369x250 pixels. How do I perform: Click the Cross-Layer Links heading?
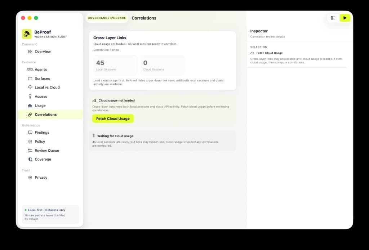point(110,37)
